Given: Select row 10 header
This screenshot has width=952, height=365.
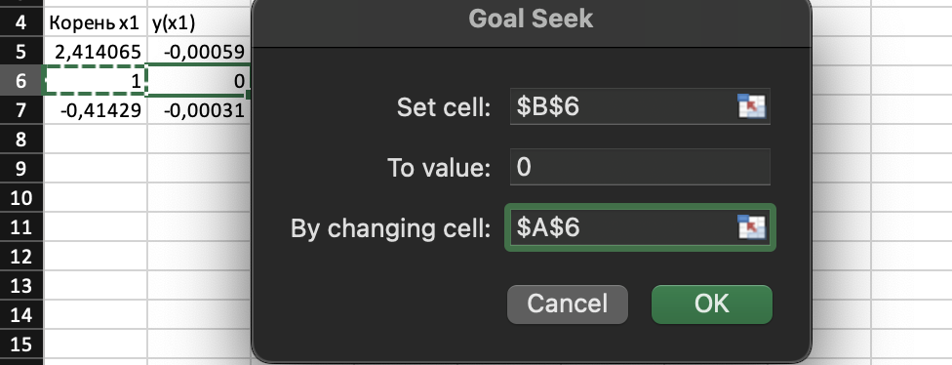Looking at the screenshot, I should (21, 197).
